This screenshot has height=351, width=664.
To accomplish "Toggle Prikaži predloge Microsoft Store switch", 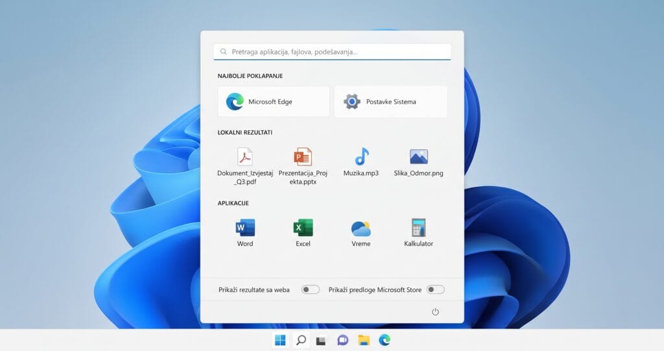I will pyautogui.click(x=435, y=289).
